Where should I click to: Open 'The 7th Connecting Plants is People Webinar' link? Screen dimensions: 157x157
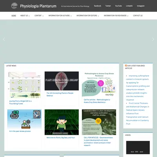60,94
